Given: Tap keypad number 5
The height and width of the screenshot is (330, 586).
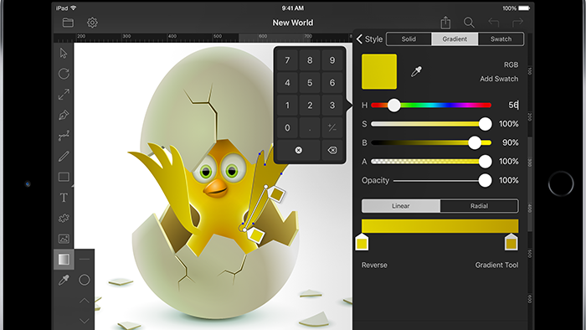Looking at the screenshot, I should pos(310,83).
